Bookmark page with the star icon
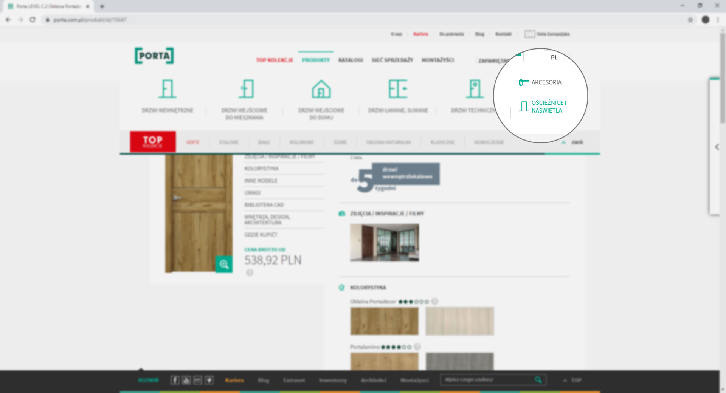The image size is (726, 393). (690, 20)
